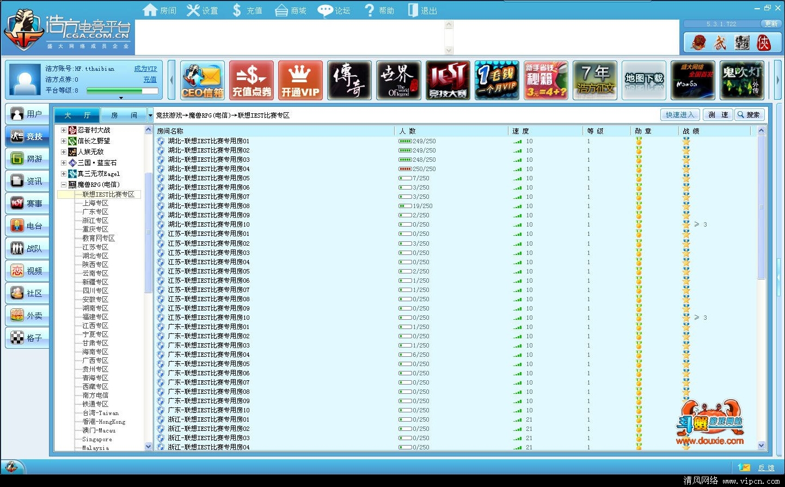This screenshot has height=487, width=785.
Task: Open the CEO信箱 mailbox banner icon
Action: [x=203, y=81]
